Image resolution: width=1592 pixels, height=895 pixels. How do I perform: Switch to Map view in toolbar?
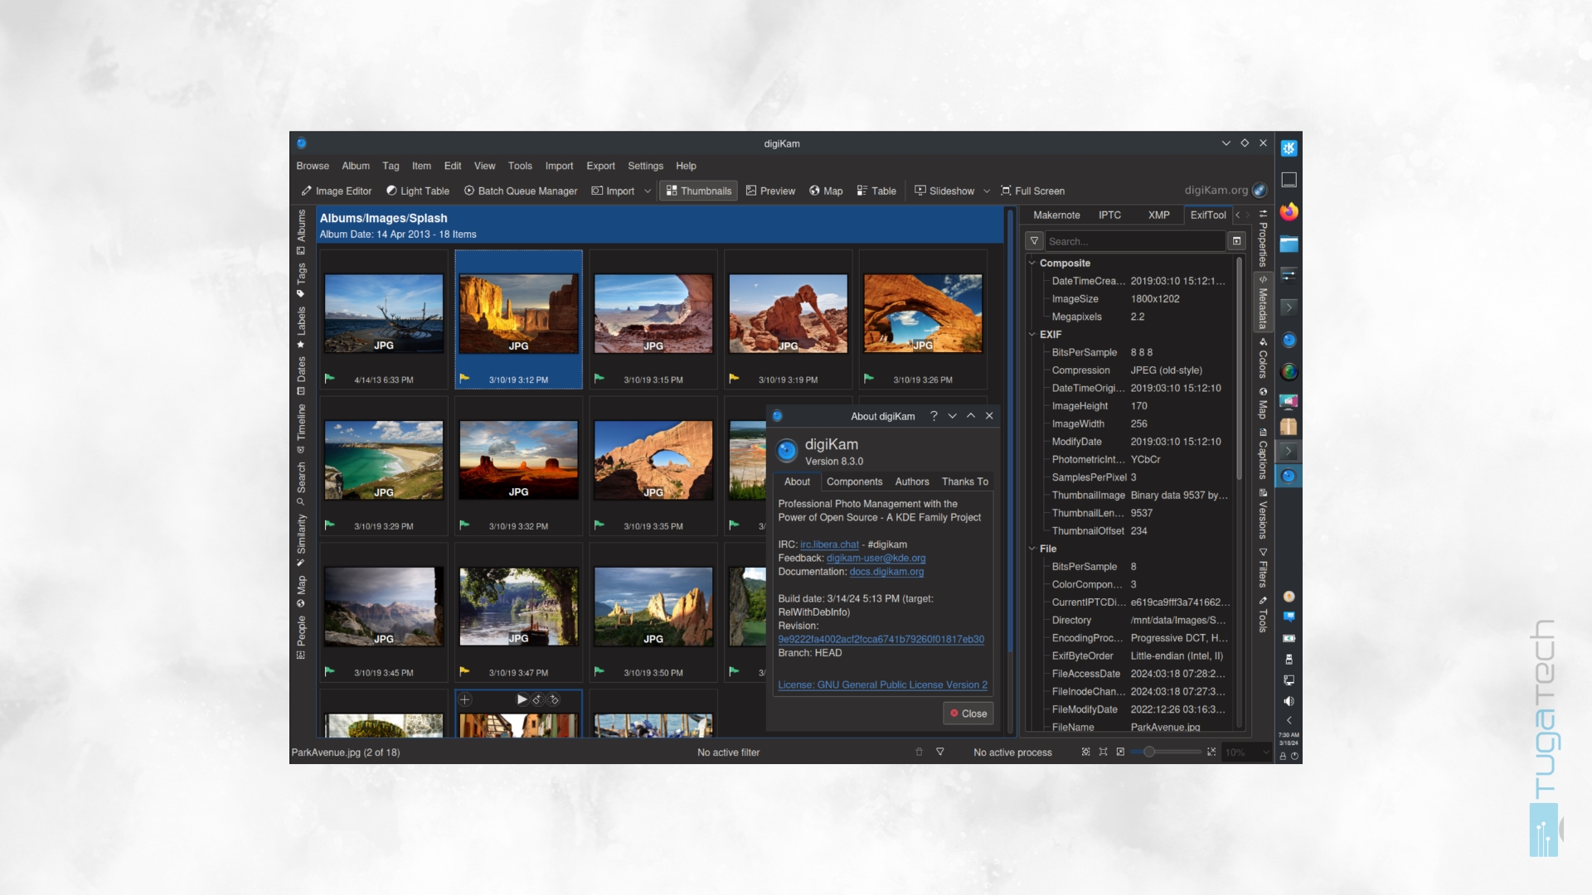point(826,191)
